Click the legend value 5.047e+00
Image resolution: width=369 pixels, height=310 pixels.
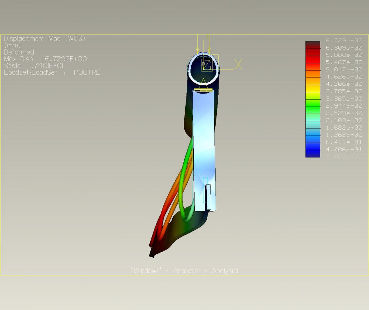344,69
